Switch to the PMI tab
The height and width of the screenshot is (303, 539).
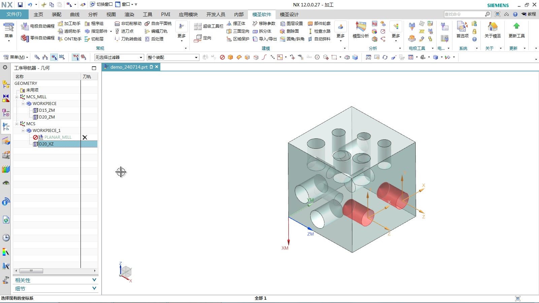[166, 14]
